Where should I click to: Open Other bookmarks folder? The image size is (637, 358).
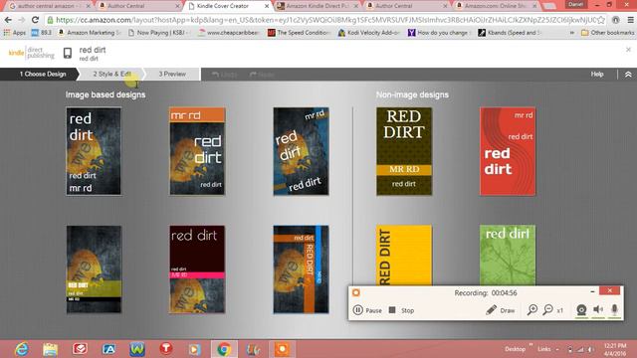(x=607, y=33)
